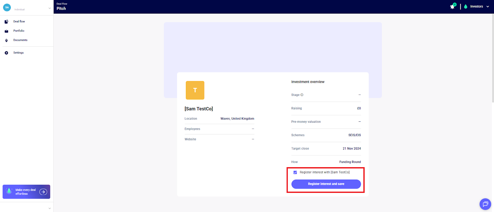Click the Stage info icon
494x212 pixels.
(x=302, y=95)
